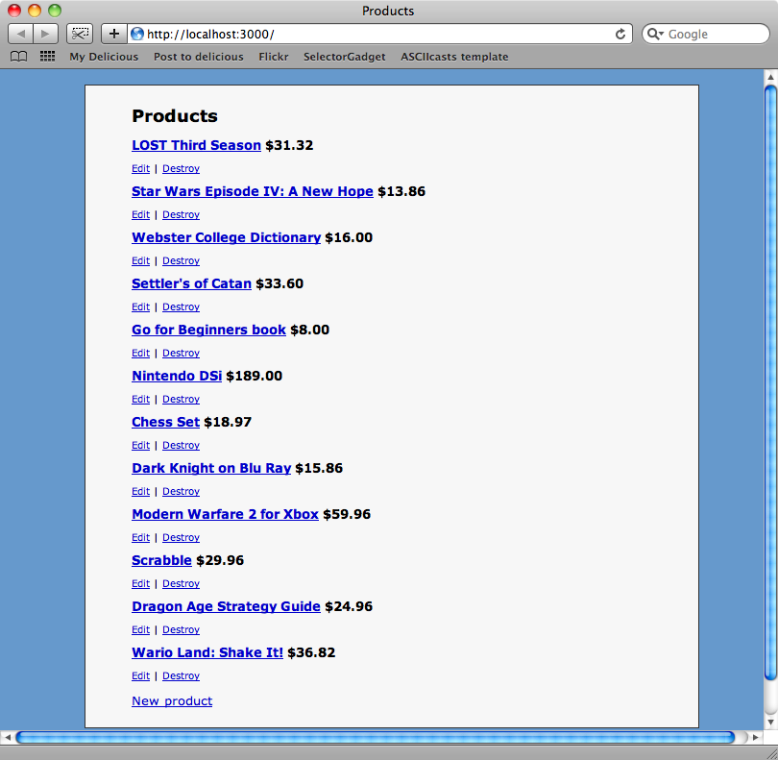Viewport: 778px width, 760px height.
Task: Click the scroll right arrow
Action: click(x=755, y=737)
